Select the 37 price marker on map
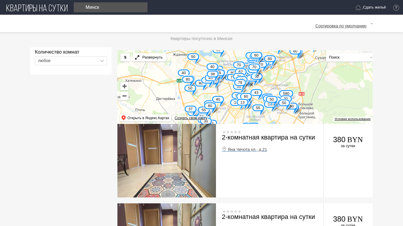 [x=190, y=109]
